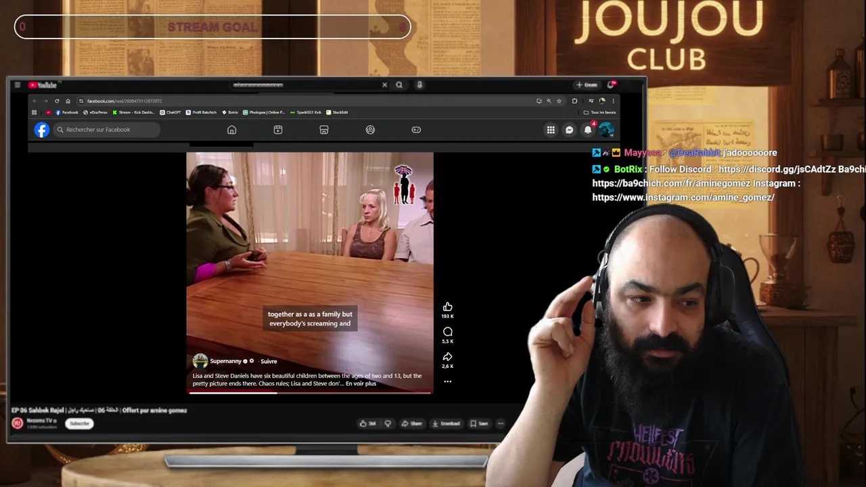This screenshot has width=866, height=487.
Task: Click the browser home button
Action: 68,101
